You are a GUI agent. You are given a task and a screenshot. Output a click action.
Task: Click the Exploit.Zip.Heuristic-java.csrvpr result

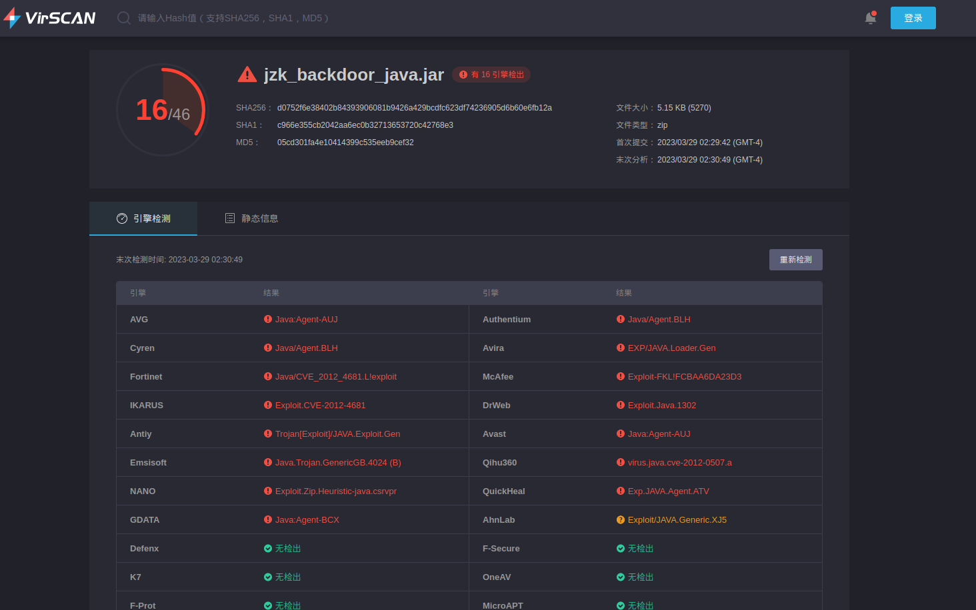[336, 491]
